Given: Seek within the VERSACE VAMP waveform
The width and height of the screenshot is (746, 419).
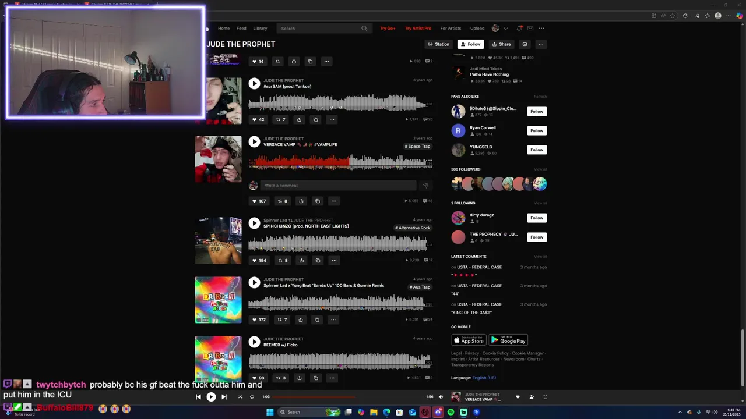Looking at the screenshot, I should point(340,162).
